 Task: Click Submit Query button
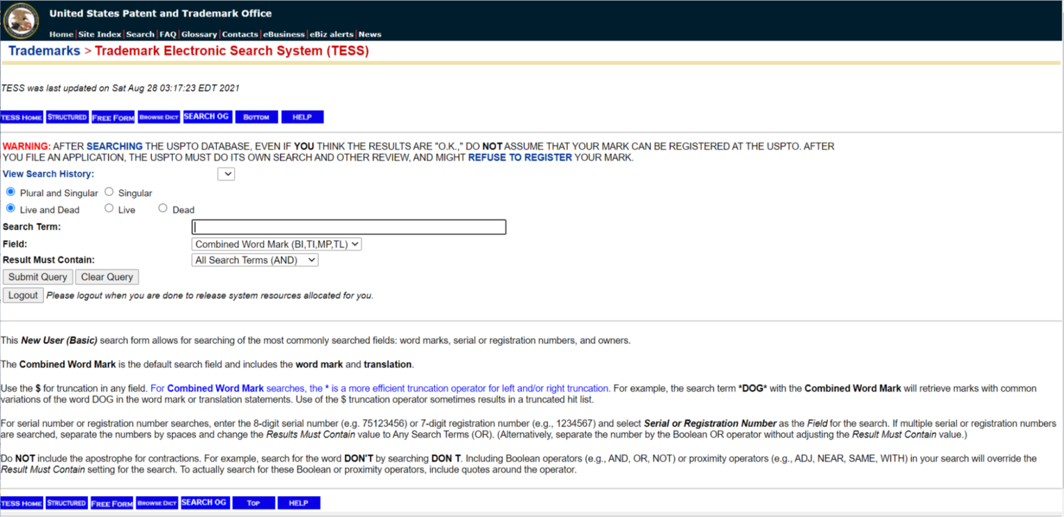pos(38,277)
